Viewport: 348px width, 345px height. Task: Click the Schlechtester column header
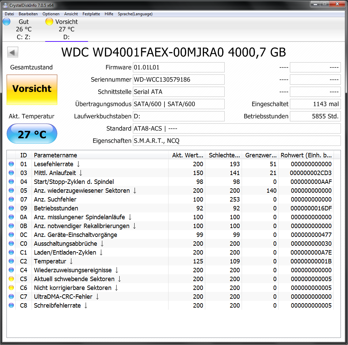coord(224,155)
